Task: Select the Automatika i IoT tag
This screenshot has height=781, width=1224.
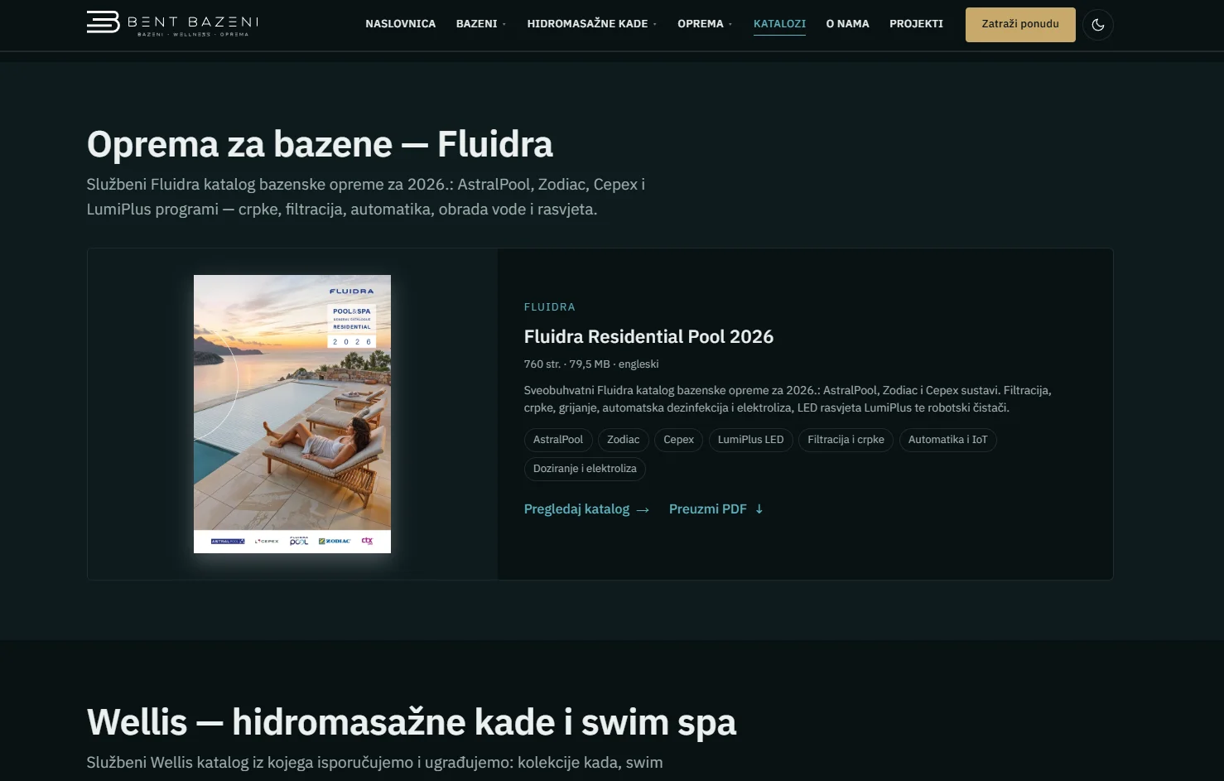Action: point(947,440)
